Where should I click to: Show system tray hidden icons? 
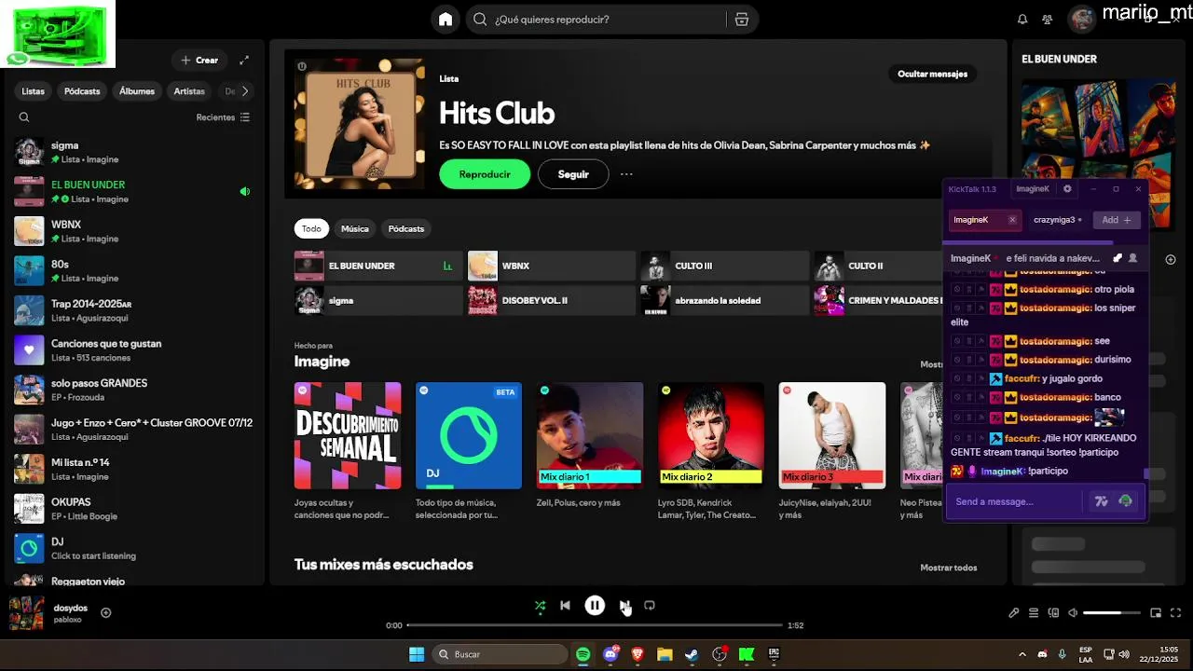click(1022, 654)
